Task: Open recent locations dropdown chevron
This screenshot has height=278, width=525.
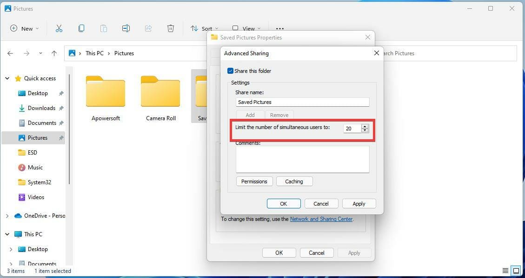Action: (x=40, y=53)
